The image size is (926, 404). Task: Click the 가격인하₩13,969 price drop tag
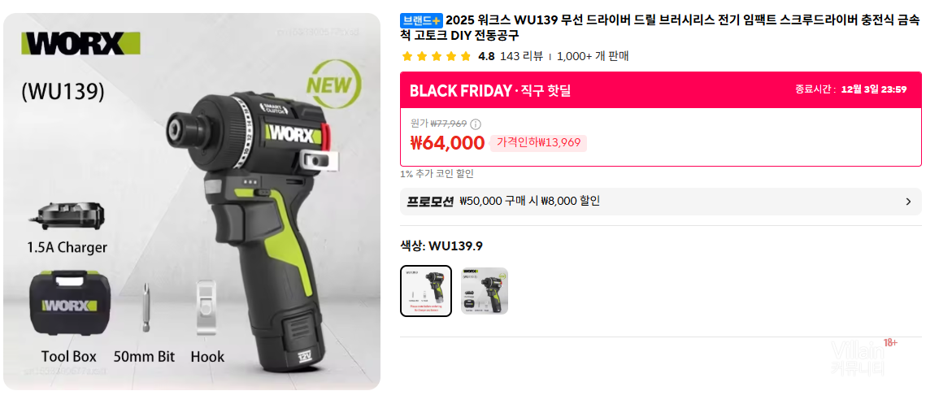(538, 143)
